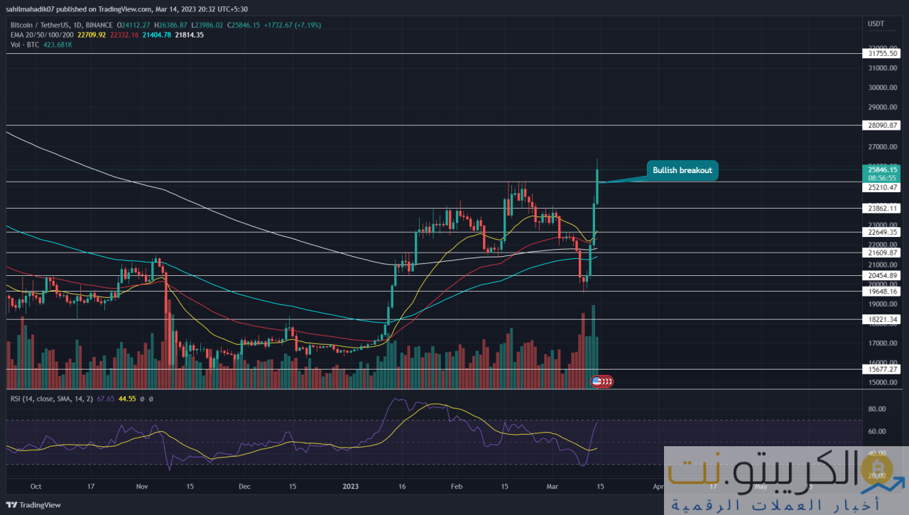Select the 20454.89 price level label
This screenshot has height=515, width=909.
pyautogui.click(x=883, y=275)
